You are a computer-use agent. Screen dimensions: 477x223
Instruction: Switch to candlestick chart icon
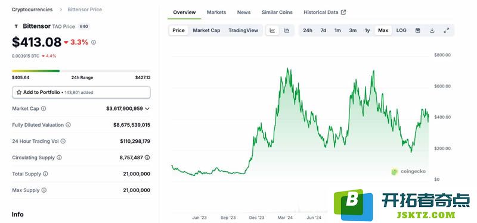(287, 30)
